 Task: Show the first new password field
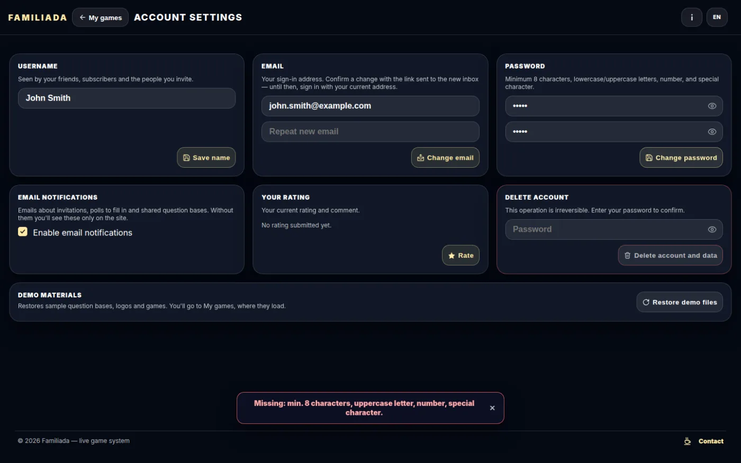[712, 106]
